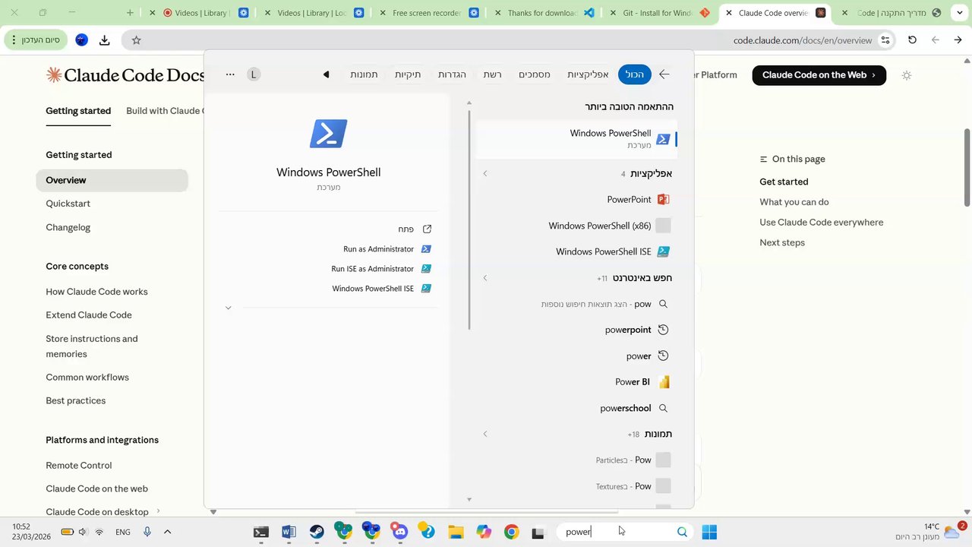Open the Quickstart page in the sidebar
972x547 pixels.
68,204
